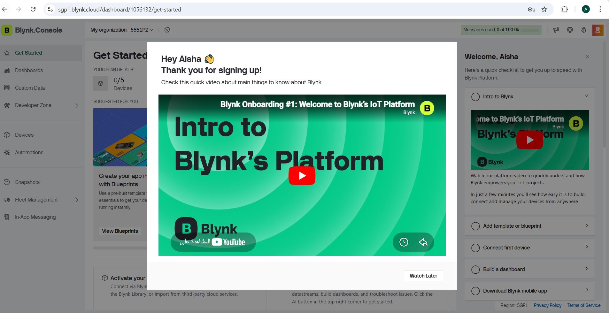The width and height of the screenshot is (609, 313).
Task: Click the Fleet Management truck icon
Action: click(x=7, y=200)
